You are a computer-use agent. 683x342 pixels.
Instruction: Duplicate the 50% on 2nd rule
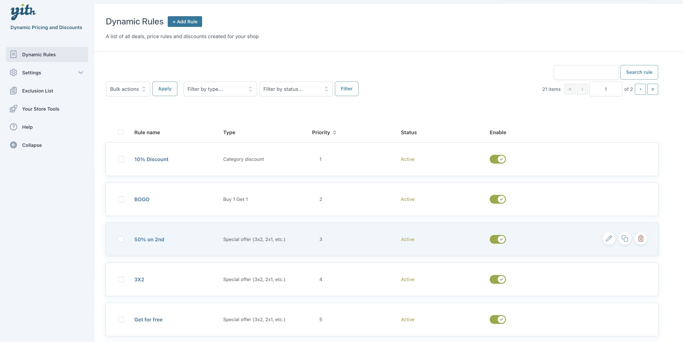click(625, 239)
